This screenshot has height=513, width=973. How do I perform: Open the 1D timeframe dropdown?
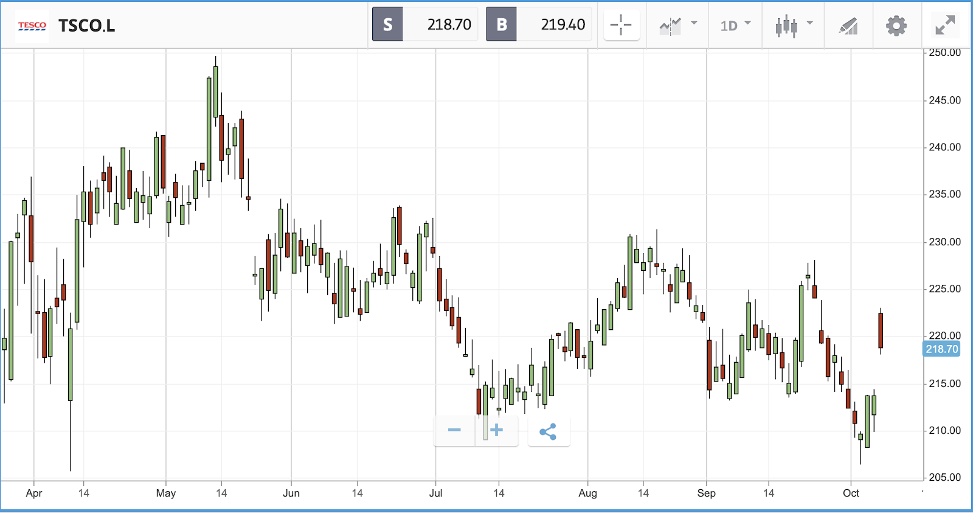point(735,26)
